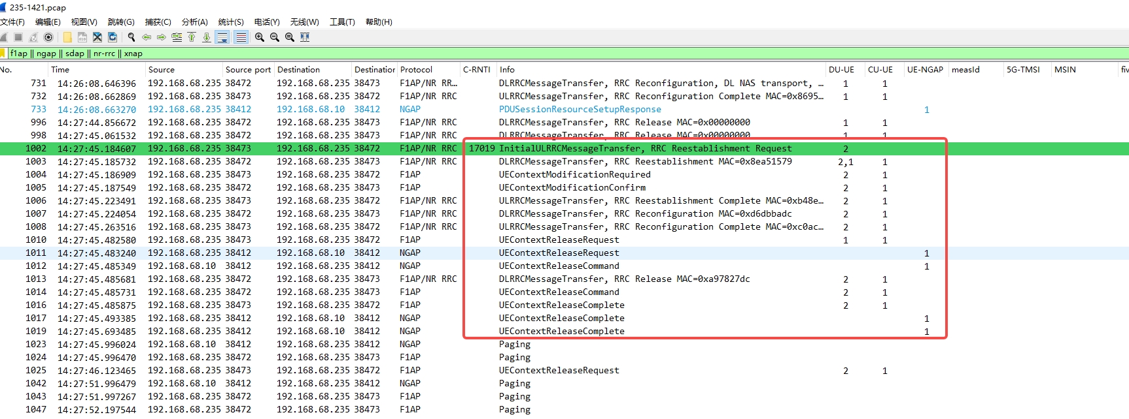Reload this capture file icon
This screenshot has height=419, width=1129.
pyautogui.click(x=113, y=37)
